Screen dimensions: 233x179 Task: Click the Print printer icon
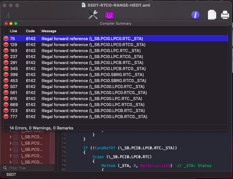point(225,15)
